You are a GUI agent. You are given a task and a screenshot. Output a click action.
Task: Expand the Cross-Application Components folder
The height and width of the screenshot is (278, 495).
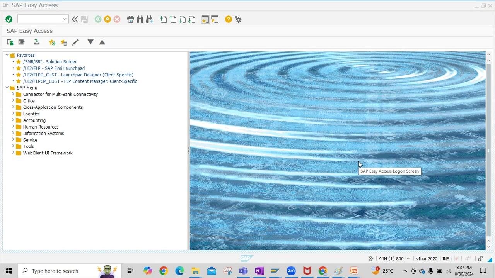pos(13,107)
